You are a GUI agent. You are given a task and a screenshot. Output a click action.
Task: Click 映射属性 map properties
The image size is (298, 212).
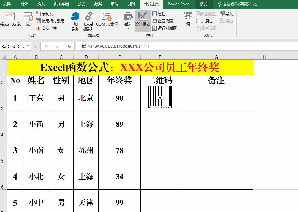pos(206,14)
